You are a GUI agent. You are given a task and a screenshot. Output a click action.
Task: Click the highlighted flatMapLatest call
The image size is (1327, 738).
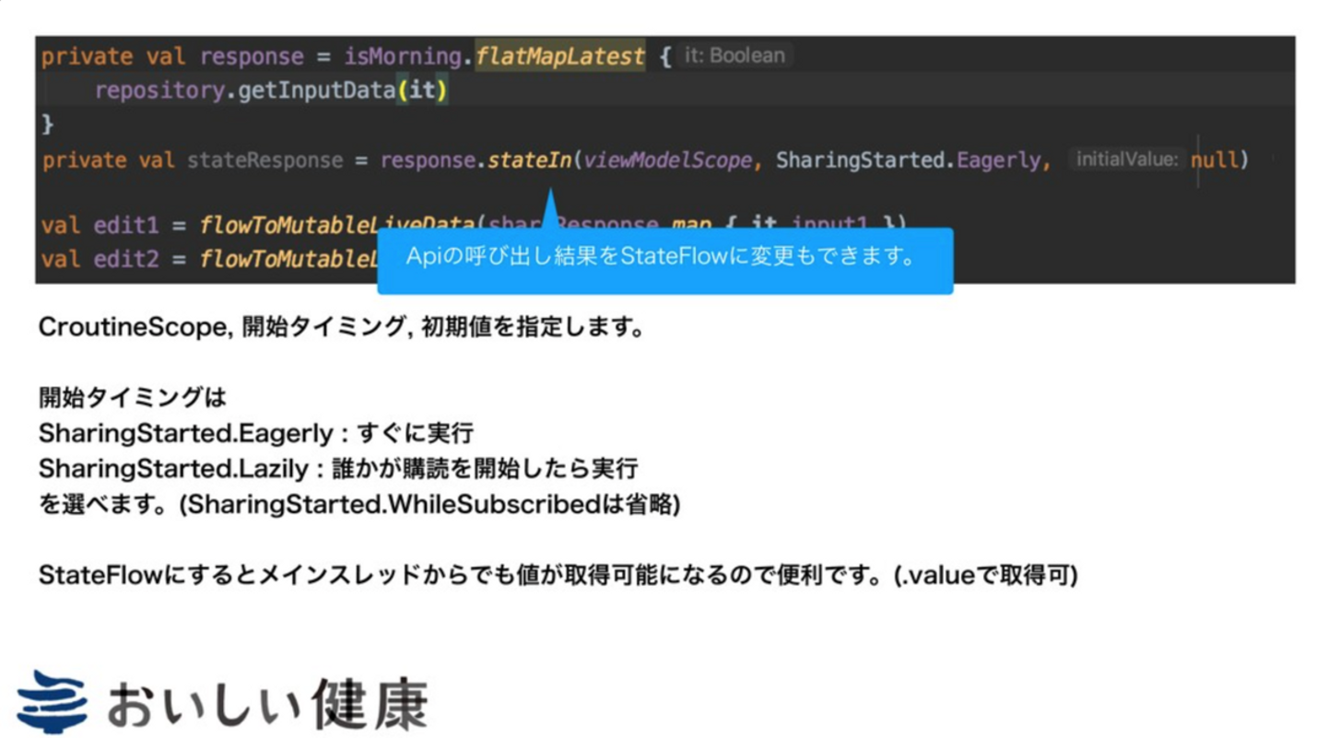[559, 56]
